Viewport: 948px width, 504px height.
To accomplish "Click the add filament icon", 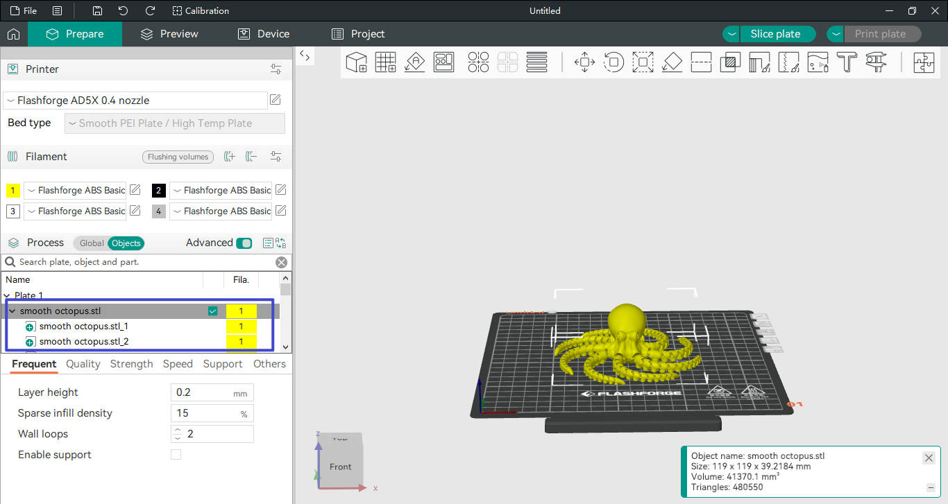I will [230, 157].
